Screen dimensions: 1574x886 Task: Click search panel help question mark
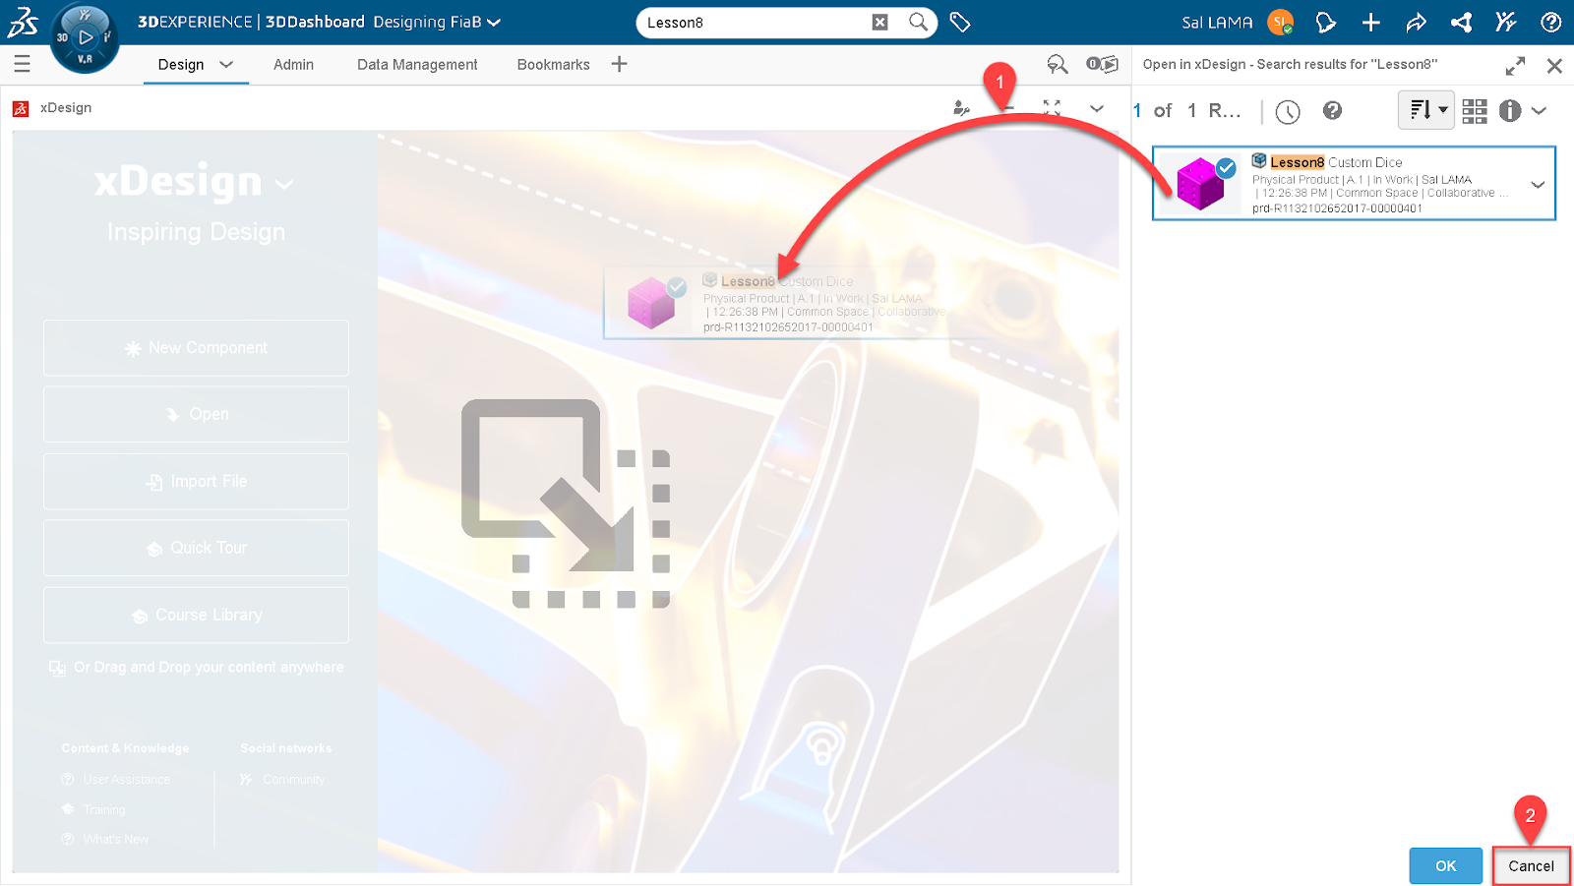coord(1332,110)
